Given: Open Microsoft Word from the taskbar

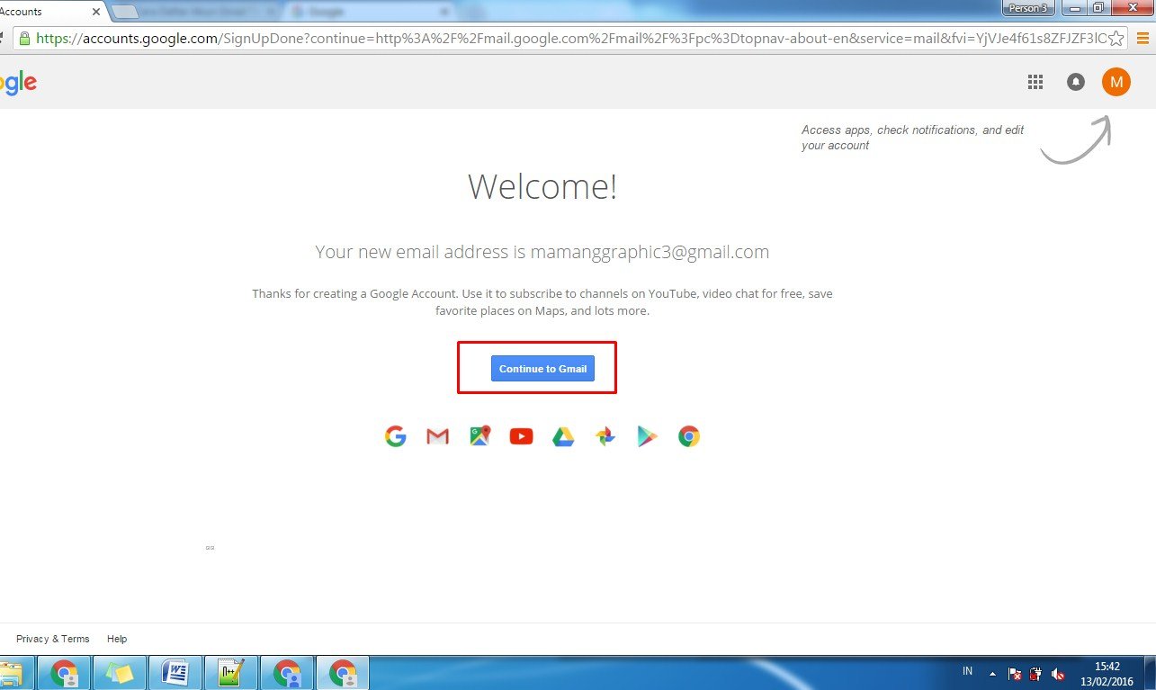Looking at the screenshot, I should (x=175, y=673).
